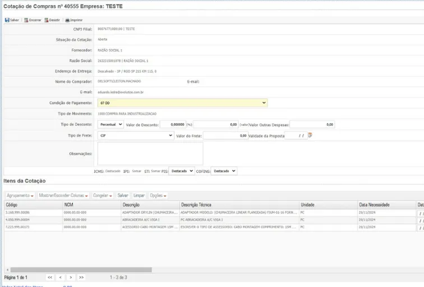Click Limpar in the items grid toolbar
This screenshot has height=287, width=424.
pyautogui.click(x=139, y=195)
